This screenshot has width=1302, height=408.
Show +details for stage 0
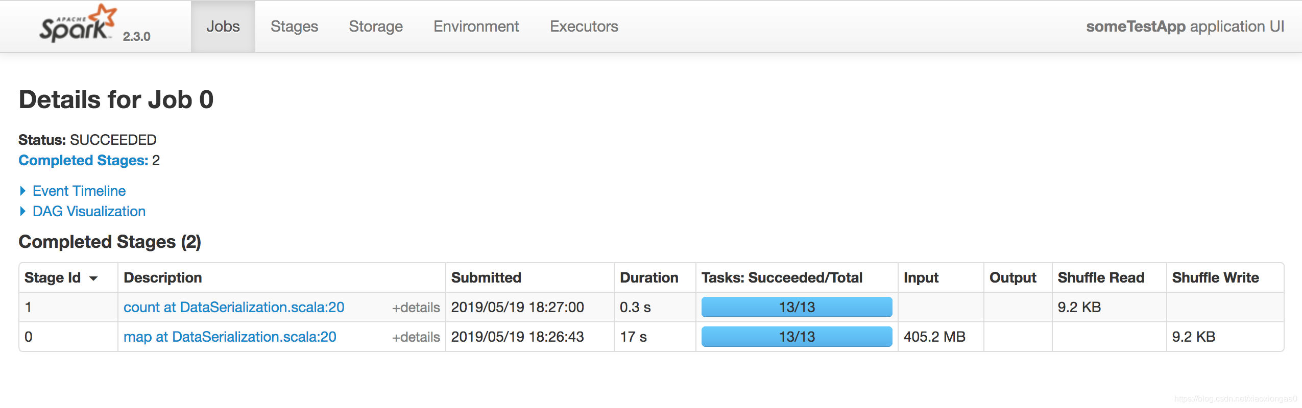[416, 337]
